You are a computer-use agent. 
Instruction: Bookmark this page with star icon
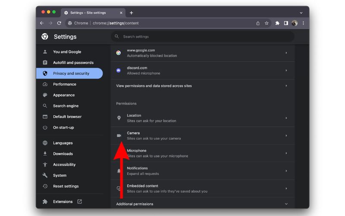click(x=267, y=23)
